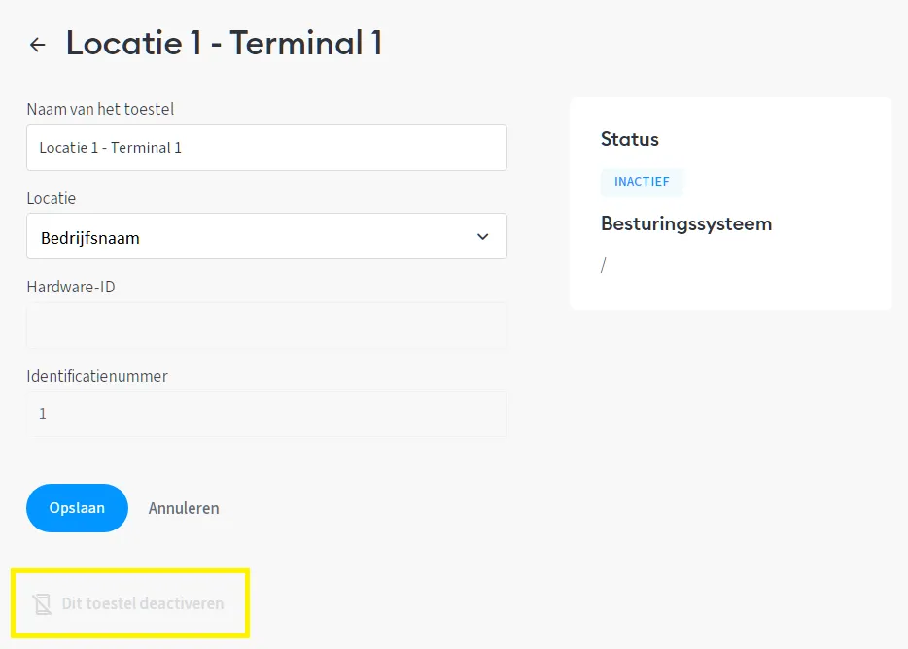Image resolution: width=908 pixels, height=649 pixels.
Task: Click the slash value under Besturingssysteem
Action: click(604, 265)
